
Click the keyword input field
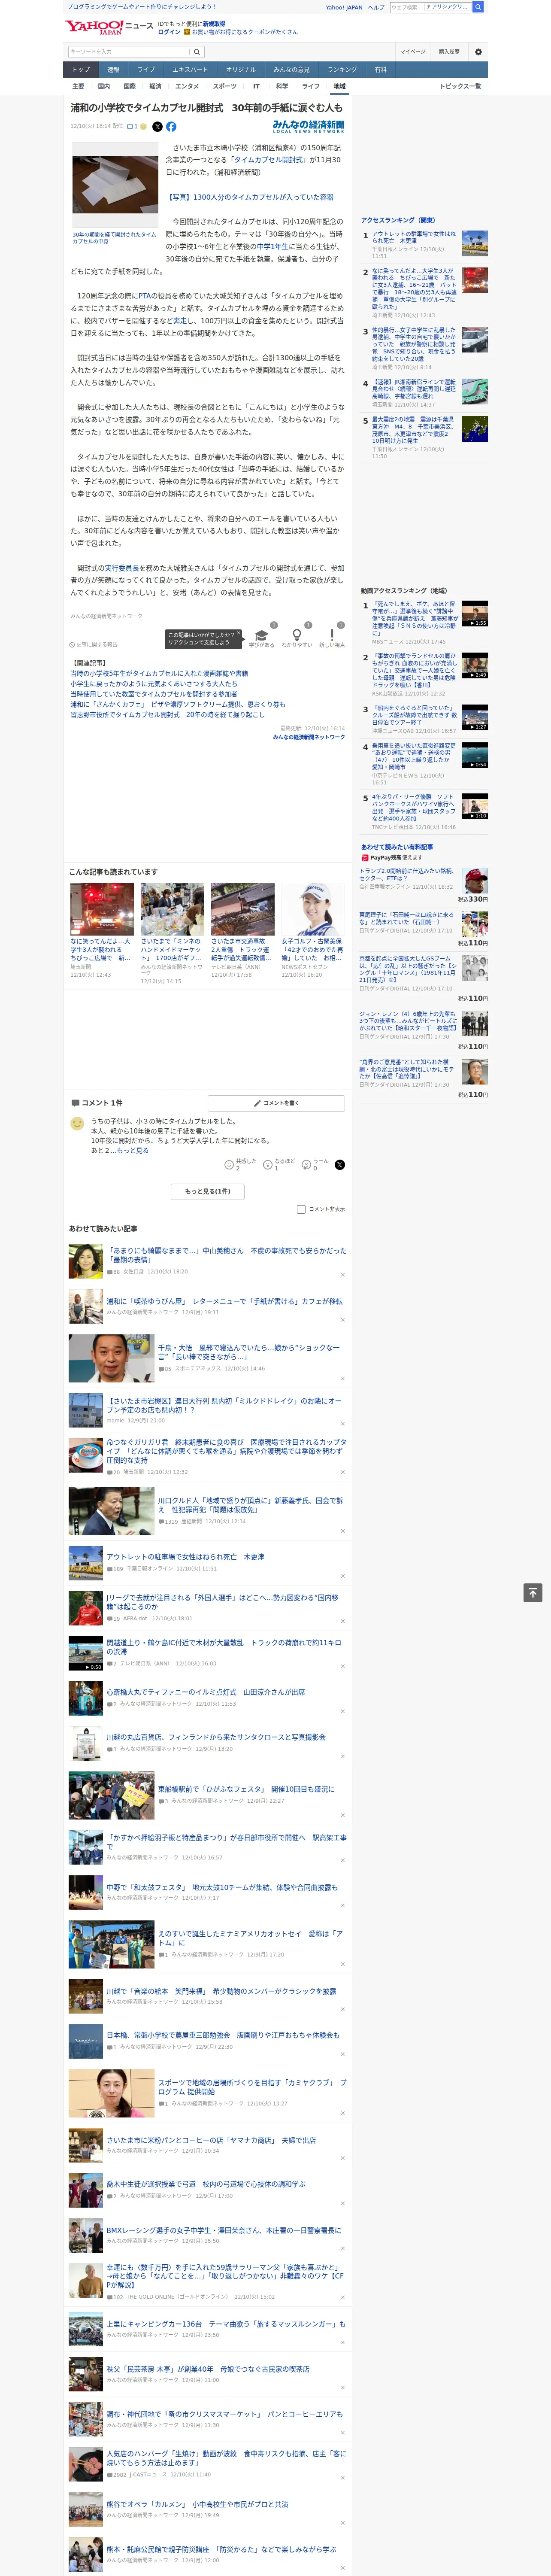129,52
